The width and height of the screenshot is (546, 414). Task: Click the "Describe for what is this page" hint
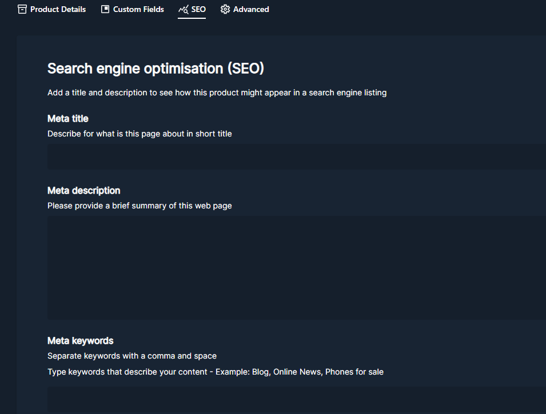point(140,134)
